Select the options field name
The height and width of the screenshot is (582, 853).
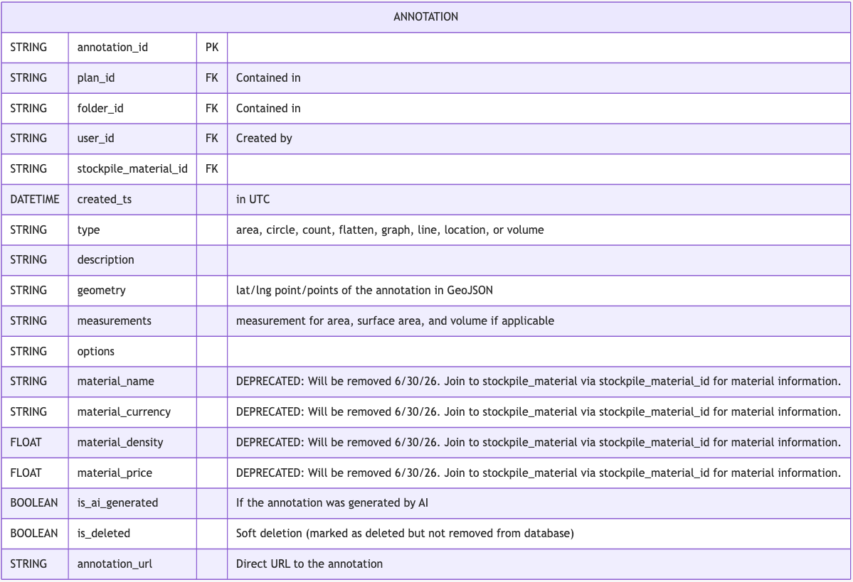96,351
